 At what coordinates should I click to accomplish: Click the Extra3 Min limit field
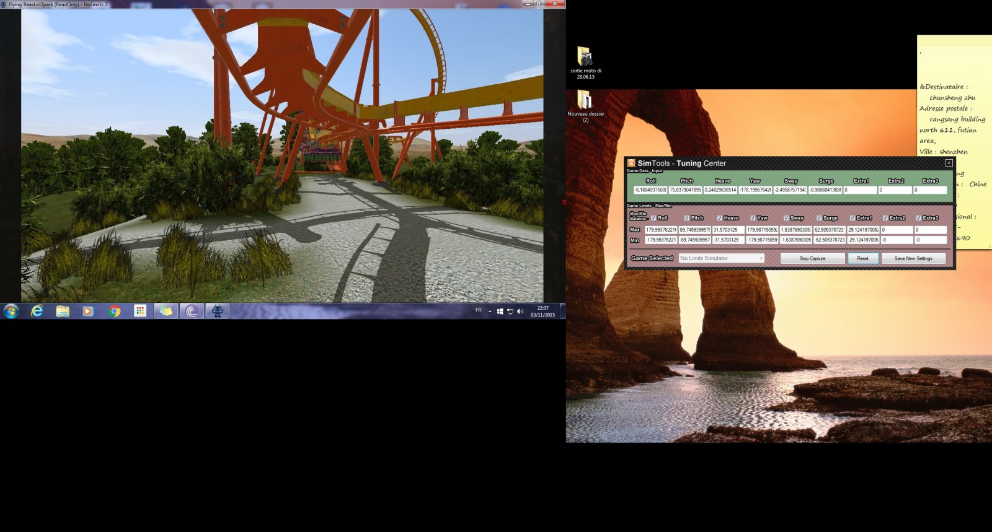pyautogui.click(x=931, y=240)
